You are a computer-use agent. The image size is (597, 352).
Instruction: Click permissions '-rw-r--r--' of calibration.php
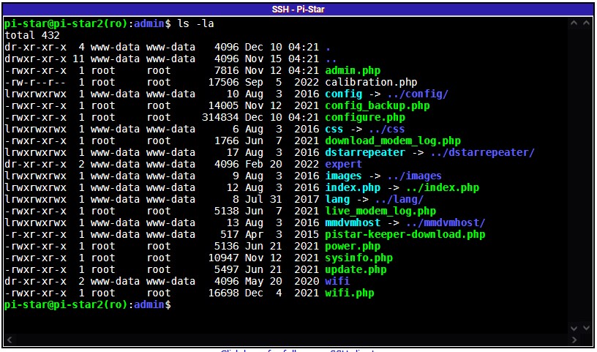tap(35, 82)
